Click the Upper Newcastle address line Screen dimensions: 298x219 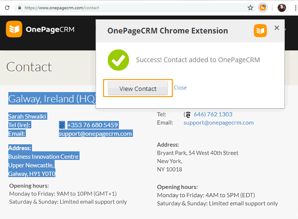click(x=31, y=165)
